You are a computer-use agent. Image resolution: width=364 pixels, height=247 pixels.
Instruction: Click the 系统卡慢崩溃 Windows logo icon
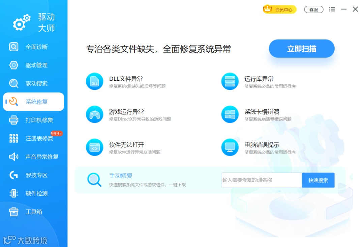[230, 114]
